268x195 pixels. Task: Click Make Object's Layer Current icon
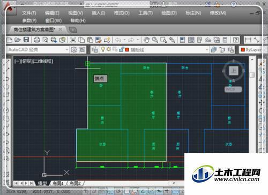pyautogui.click(x=214, y=50)
